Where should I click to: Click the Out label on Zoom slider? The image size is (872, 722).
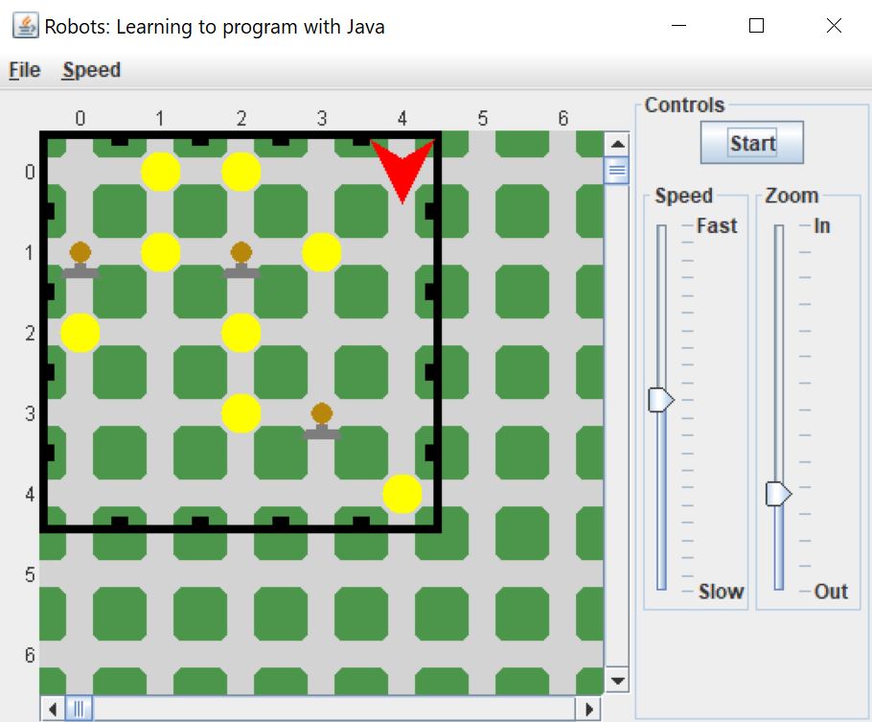tap(831, 592)
